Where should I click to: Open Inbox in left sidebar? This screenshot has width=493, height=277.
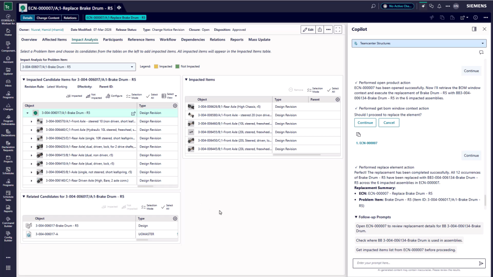point(8,83)
